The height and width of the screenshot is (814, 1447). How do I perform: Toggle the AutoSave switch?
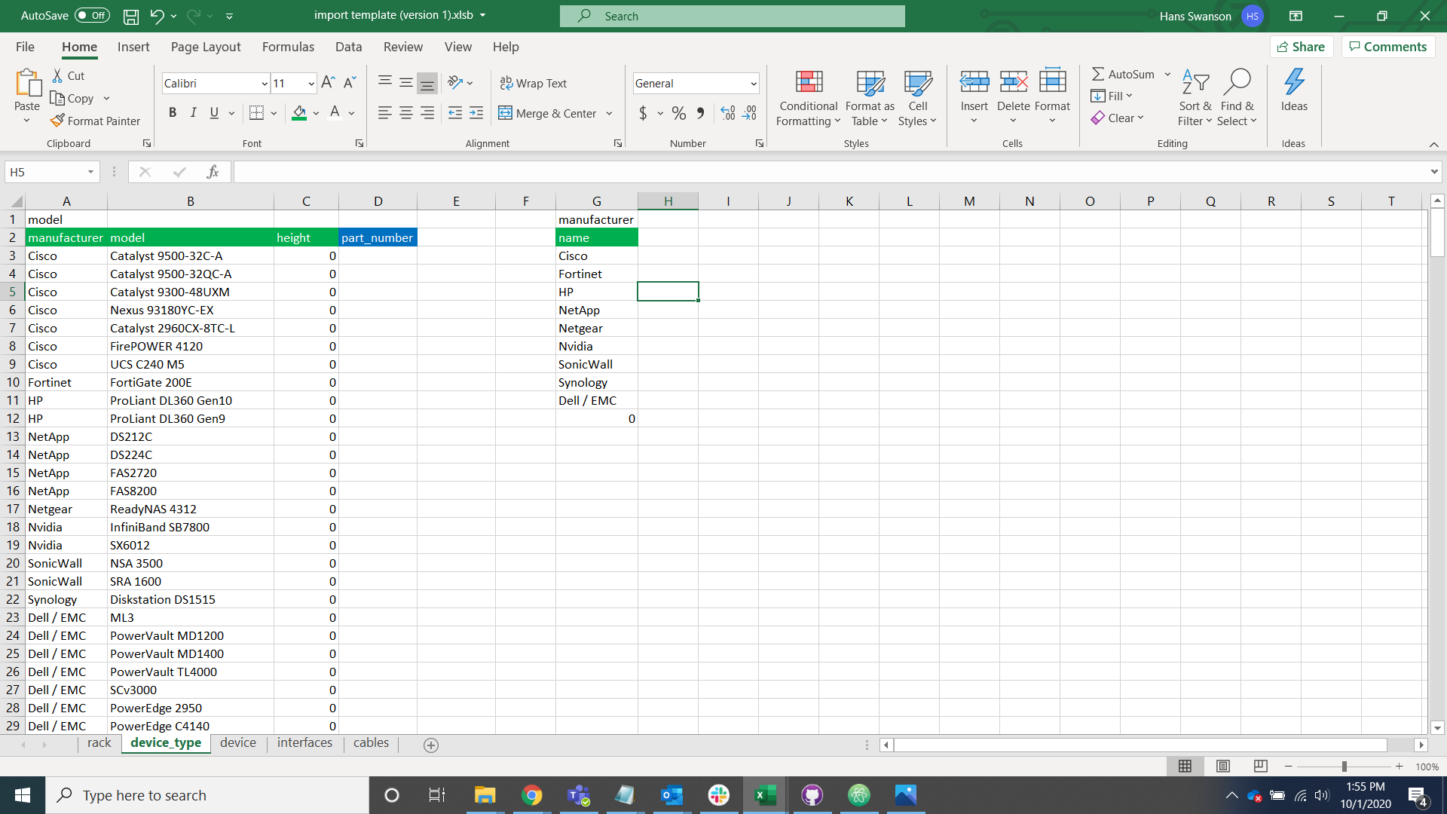tap(93, 16)
